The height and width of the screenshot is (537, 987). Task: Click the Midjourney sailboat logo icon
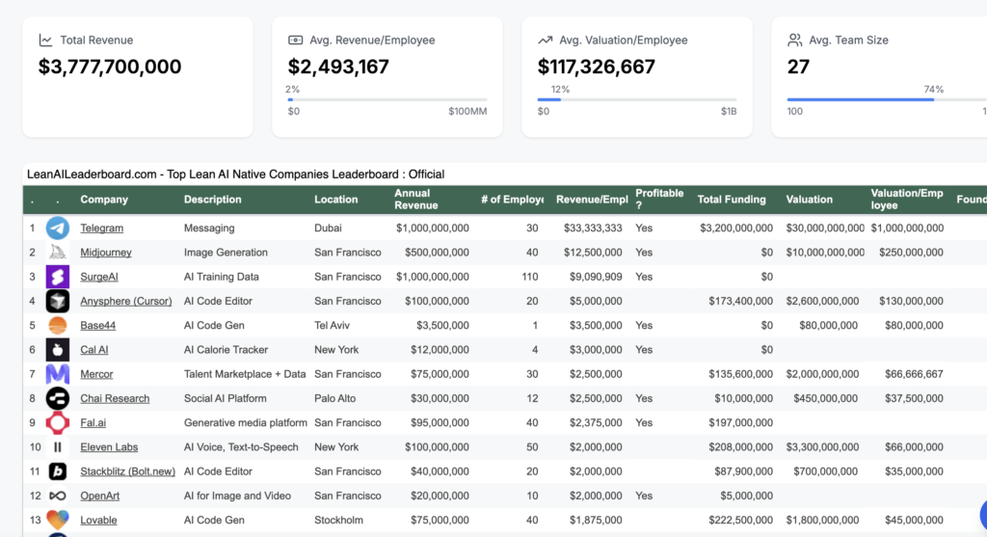[58, 253]
